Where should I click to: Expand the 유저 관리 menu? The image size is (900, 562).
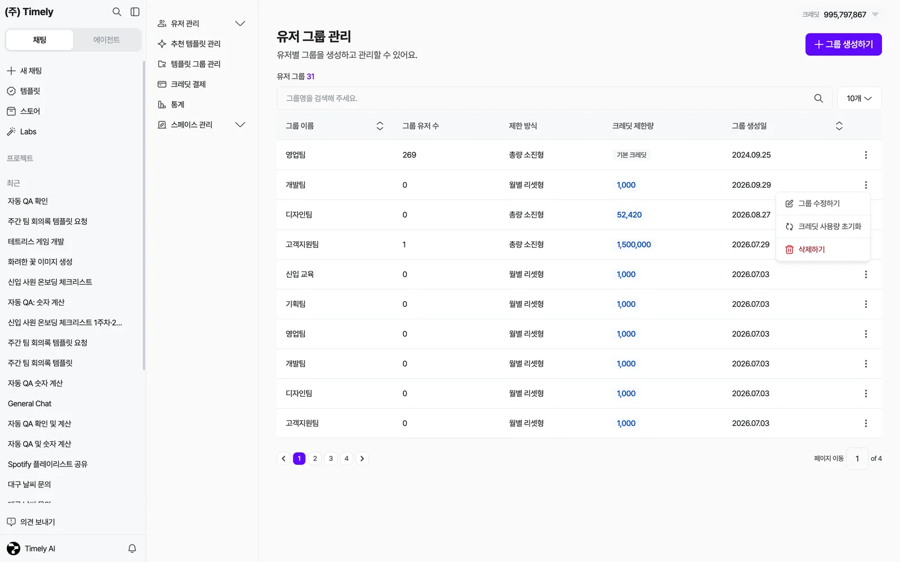click(x=240, y=24)
